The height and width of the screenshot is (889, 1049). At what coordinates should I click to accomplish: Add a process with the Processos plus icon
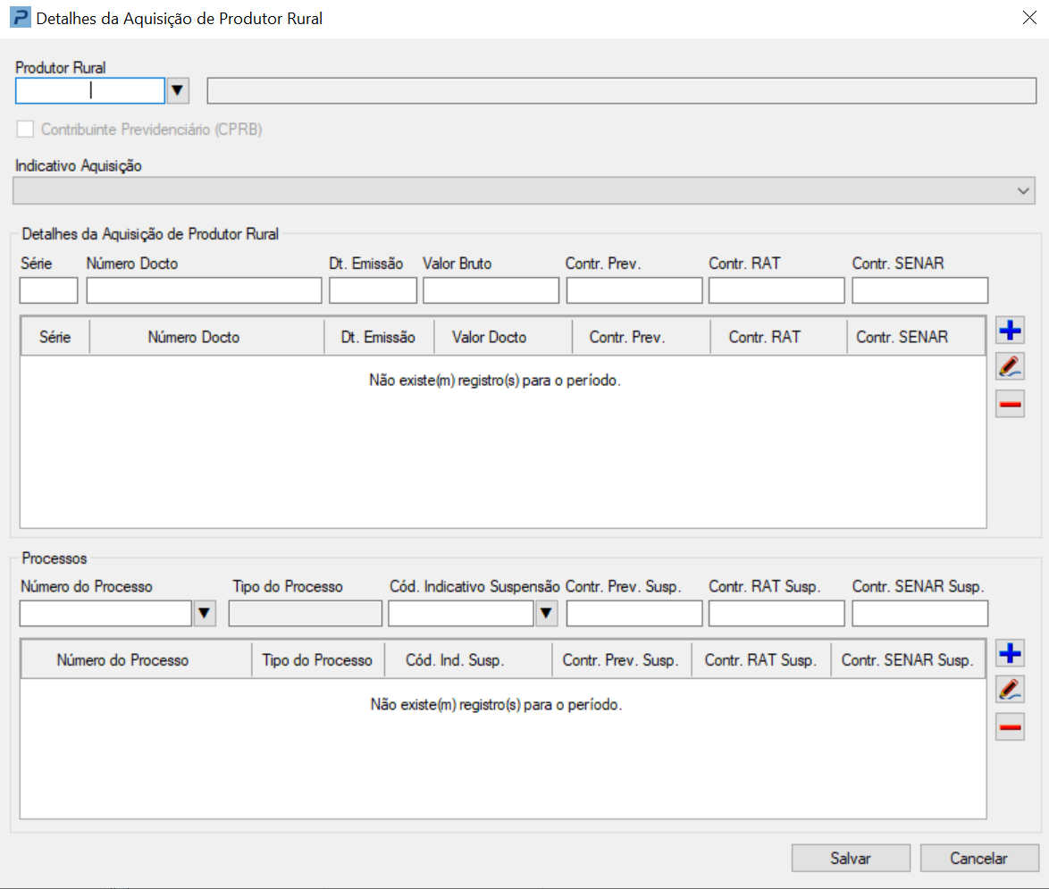tap(1010, 654)
